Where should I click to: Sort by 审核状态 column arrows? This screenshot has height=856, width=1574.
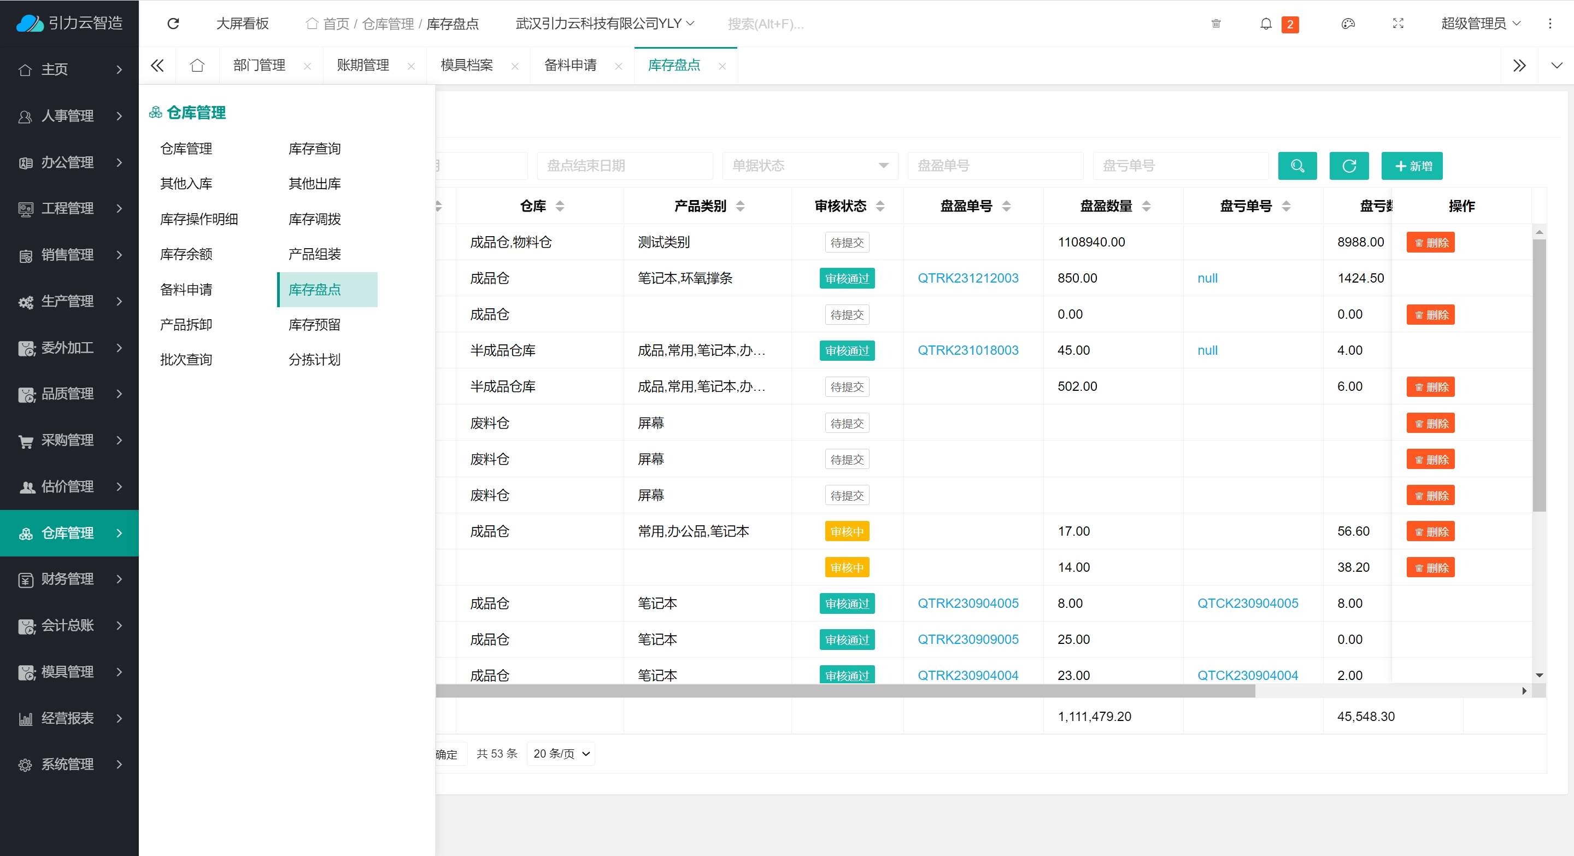pyautogui.click(x=880, y=206)
